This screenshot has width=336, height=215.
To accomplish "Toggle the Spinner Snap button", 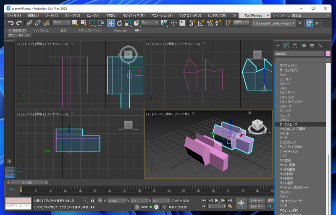I will [218, 23].
